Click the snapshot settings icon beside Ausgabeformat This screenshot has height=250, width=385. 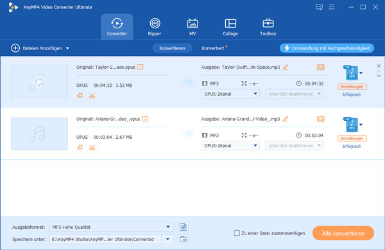183,227
